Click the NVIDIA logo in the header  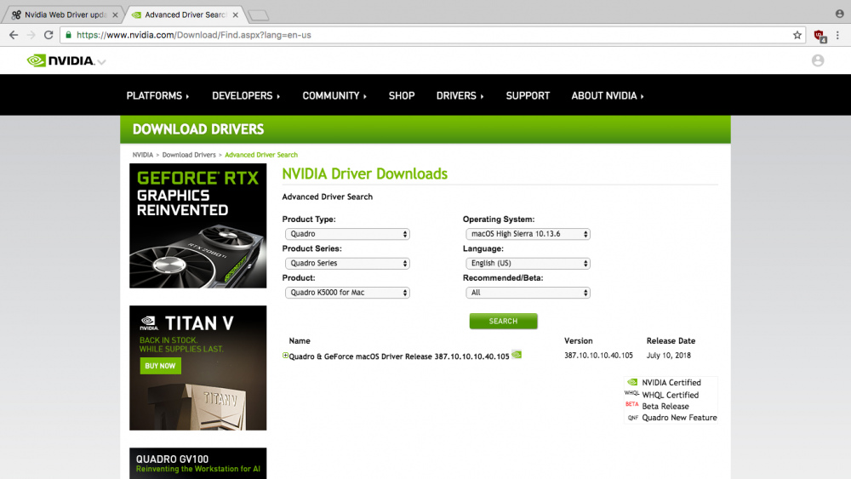tap(60, 60)
